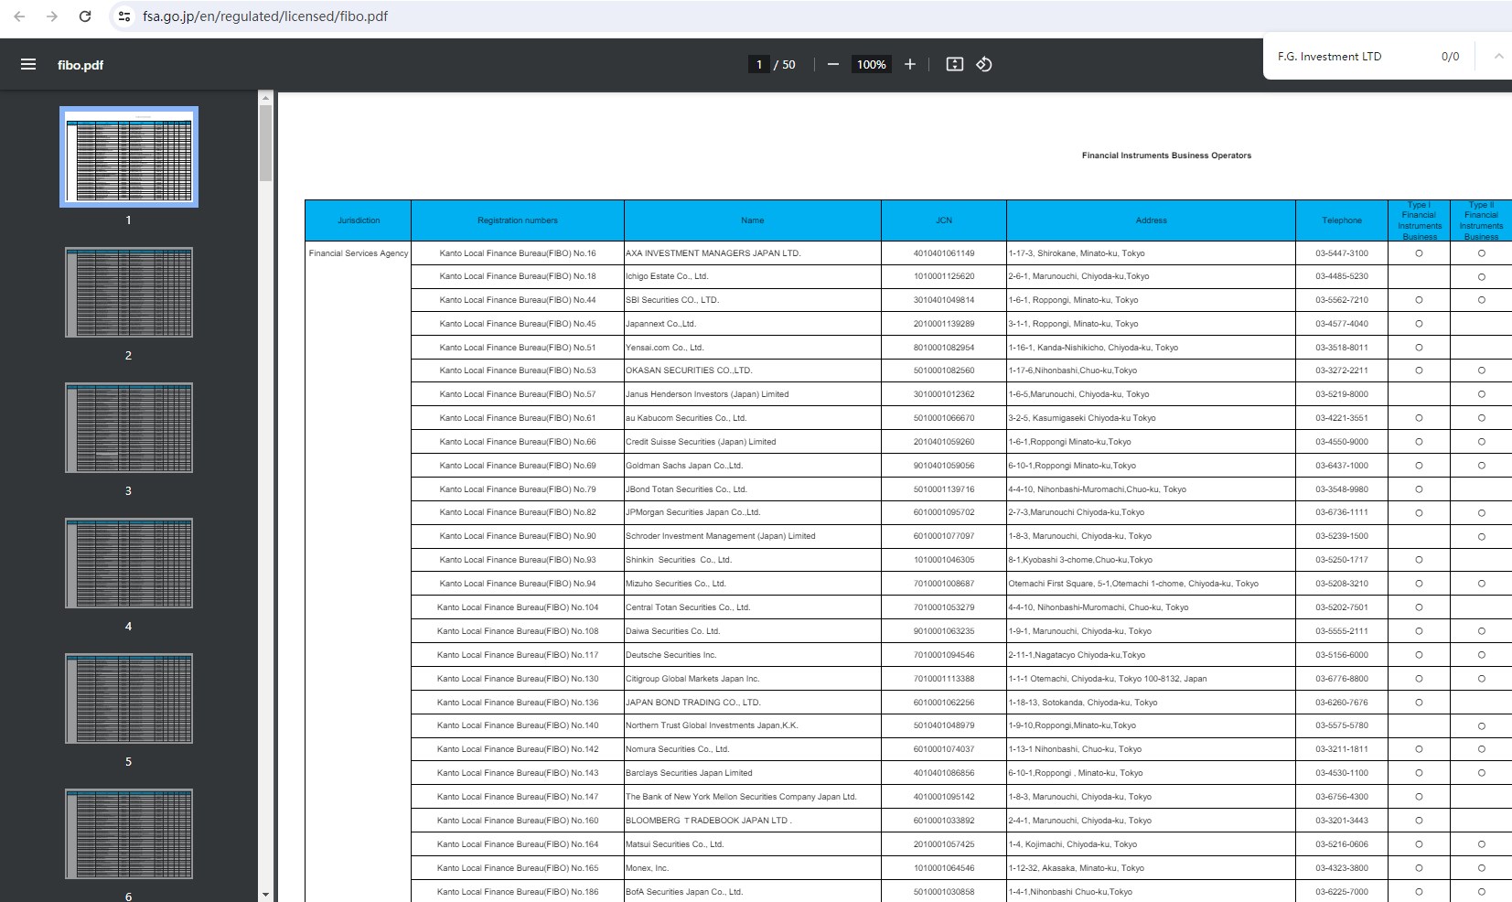The height and width of the screenshot is (902, 1512).
Task: Click the zoom out minus icon
Action: pyautogui.click(x=832, y=64)
